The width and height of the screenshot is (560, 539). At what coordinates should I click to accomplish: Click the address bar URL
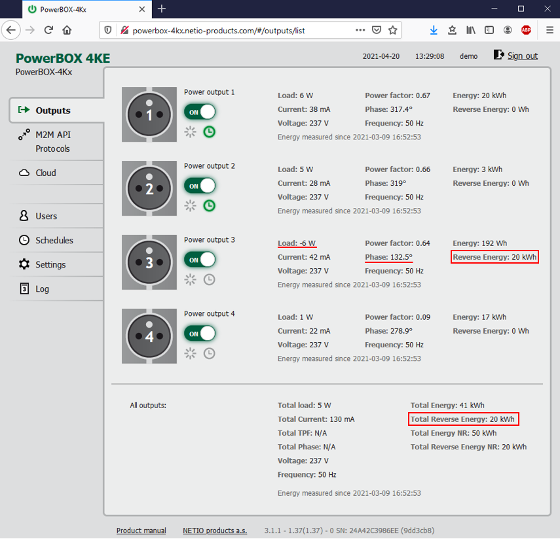click(x=219, y=31)
